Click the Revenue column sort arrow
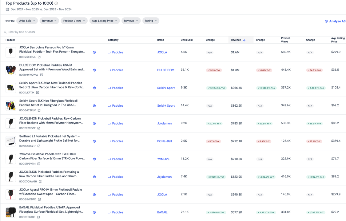This screenshot has height=221, width=346. click(x=244, y=40)
